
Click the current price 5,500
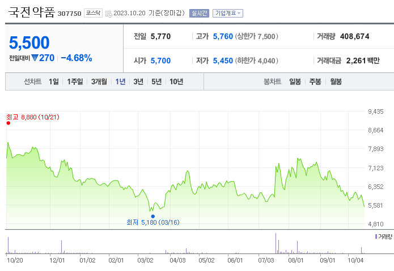point(29,42)
